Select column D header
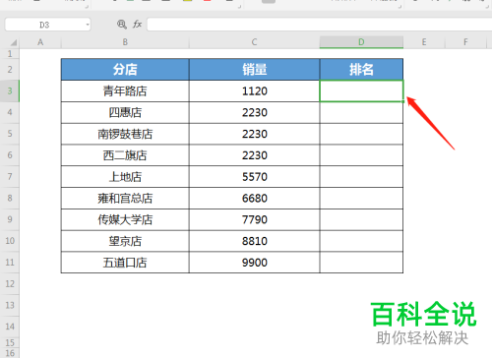The image size is (492, 358). click(x=361, y=42)
